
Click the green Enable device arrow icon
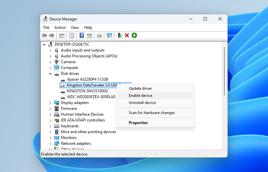click(x=134, y=35)
